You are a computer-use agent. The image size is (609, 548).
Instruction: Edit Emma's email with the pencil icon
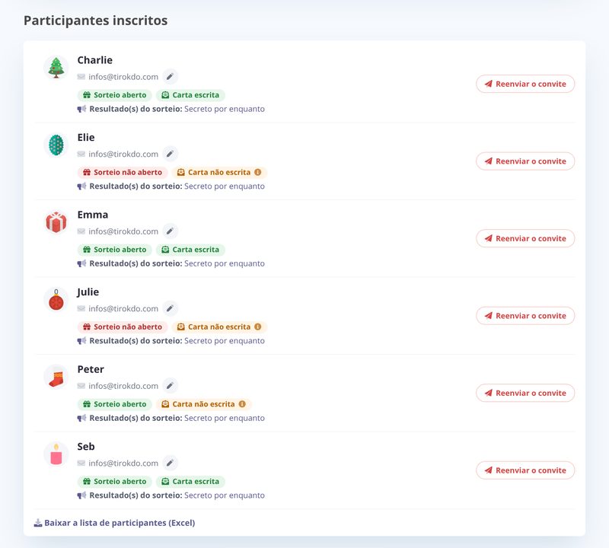pos(170,231)
